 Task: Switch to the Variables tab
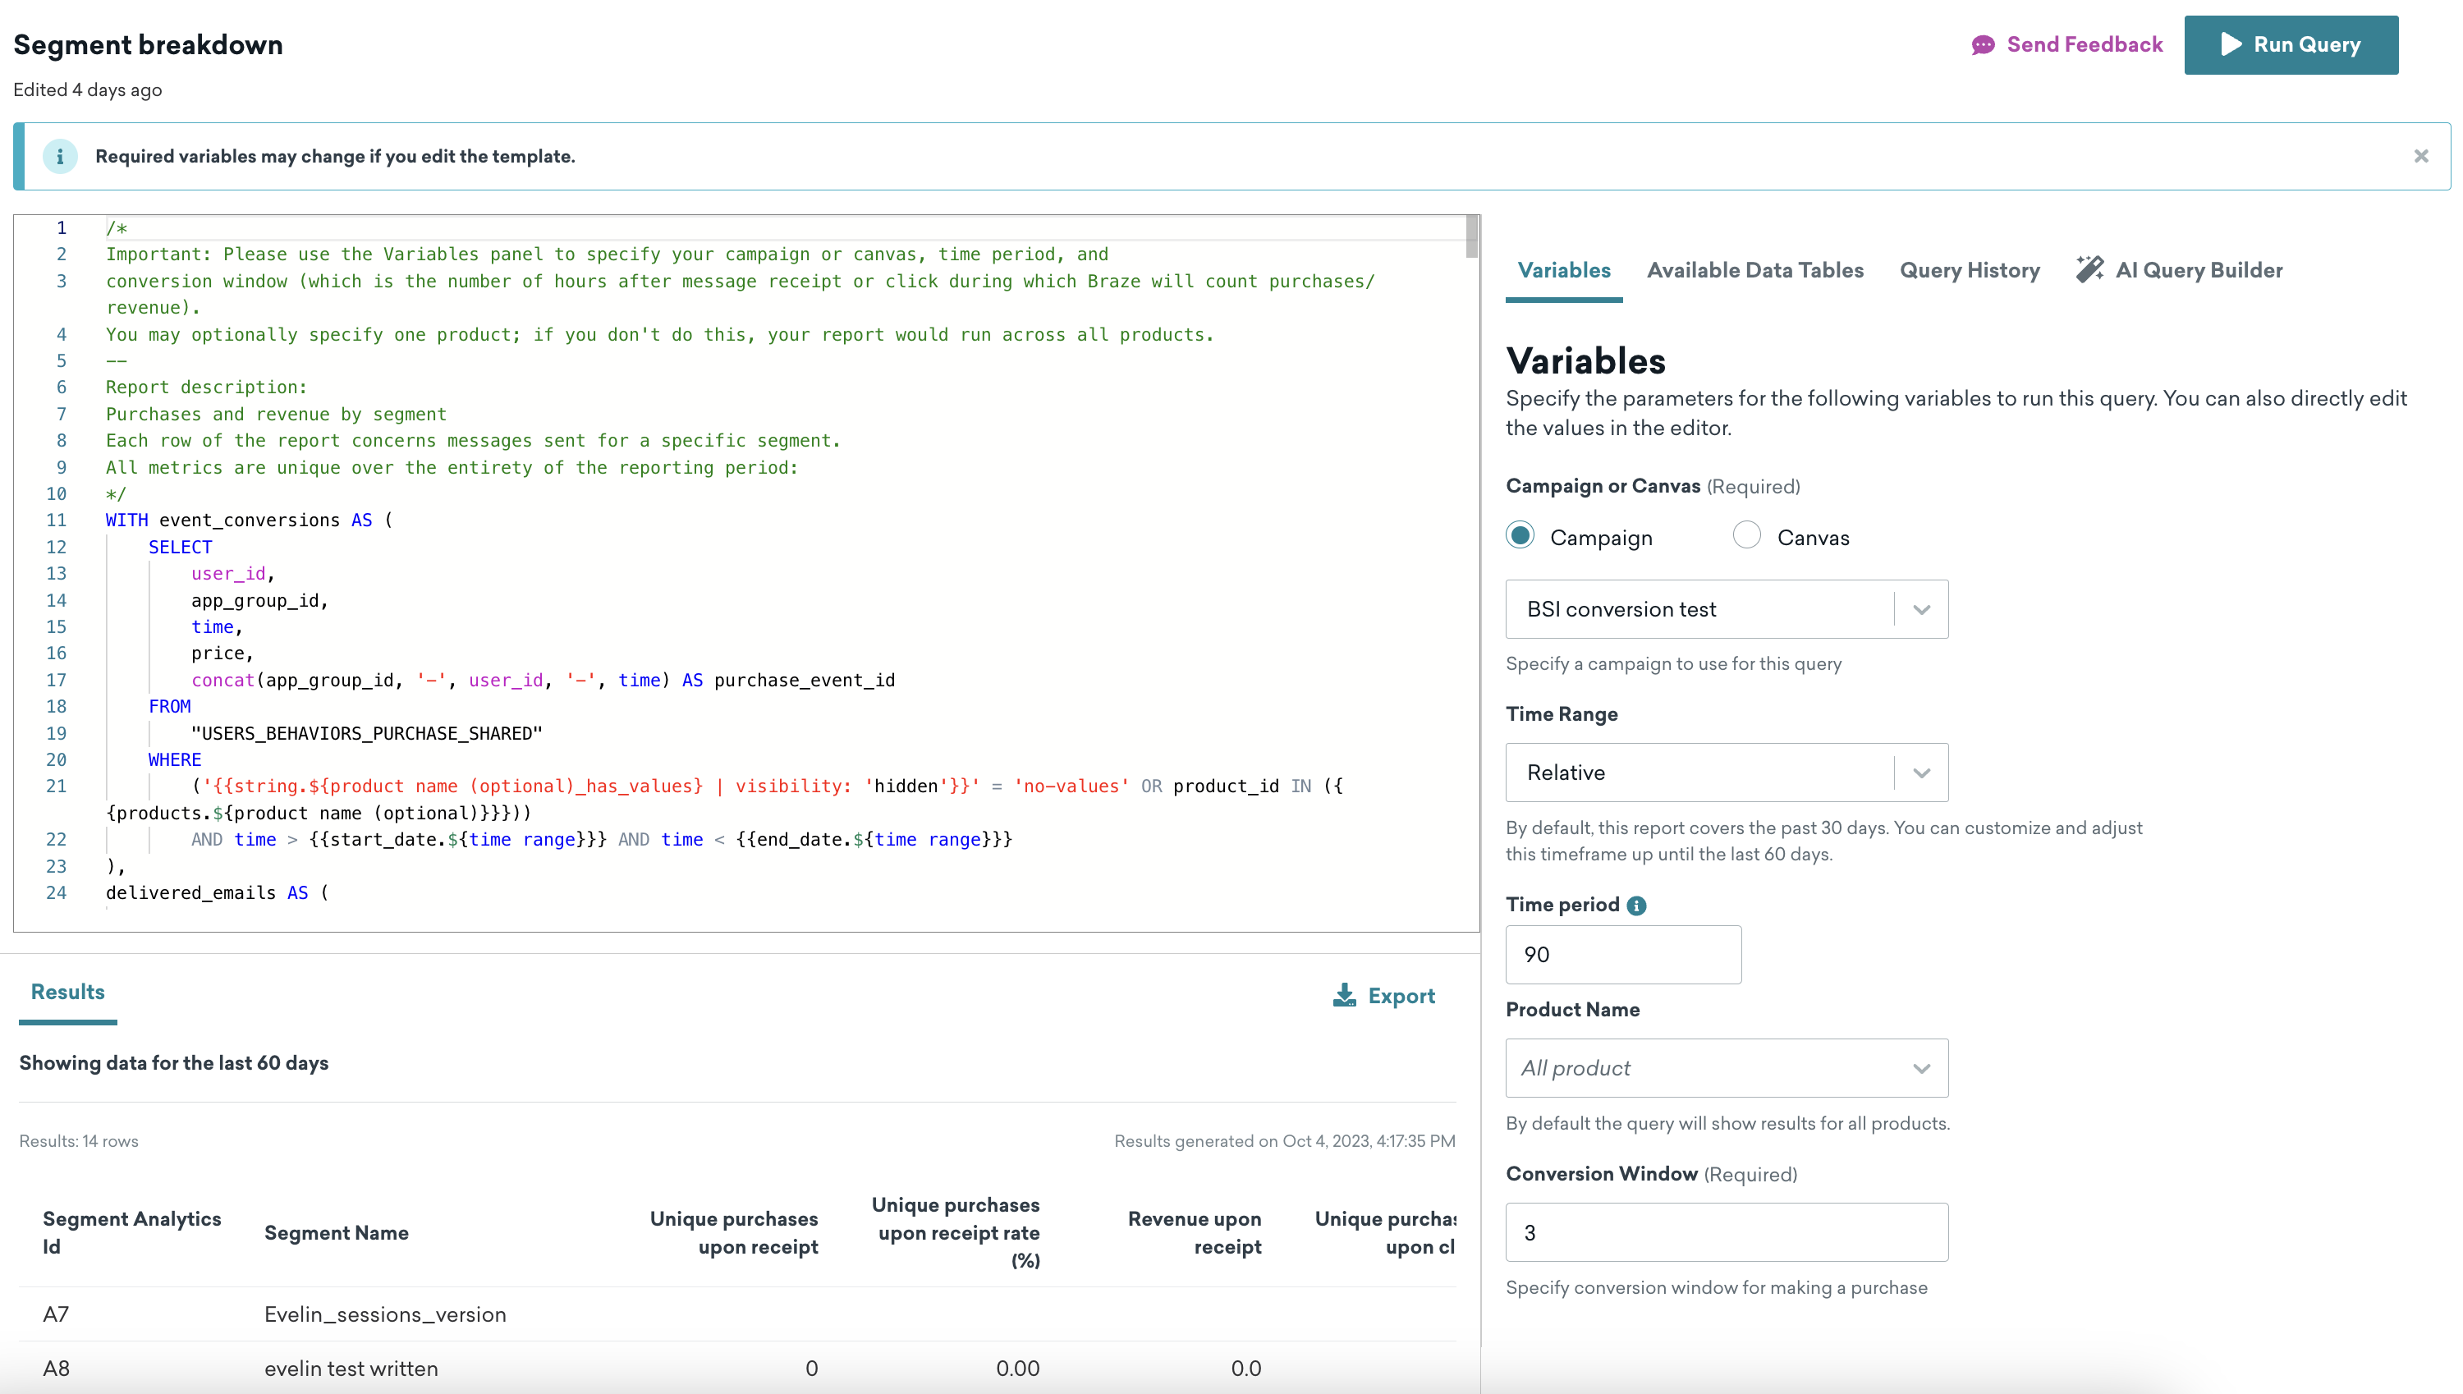point(1558,271)
